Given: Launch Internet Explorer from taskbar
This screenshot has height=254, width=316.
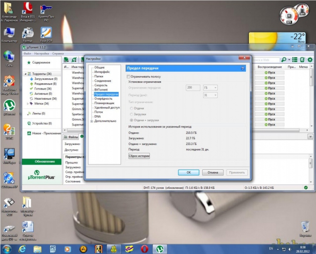Looking at the screenshot, I should (x=22, y=249).
